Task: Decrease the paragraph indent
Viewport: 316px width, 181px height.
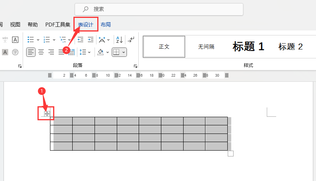Action: coord(80,40)
